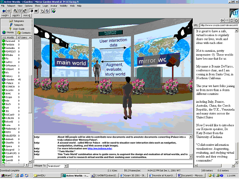Open the Login menu
This screenshot has width=239, height=179.
45,6
